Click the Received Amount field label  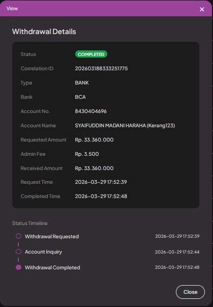(41, 169)
